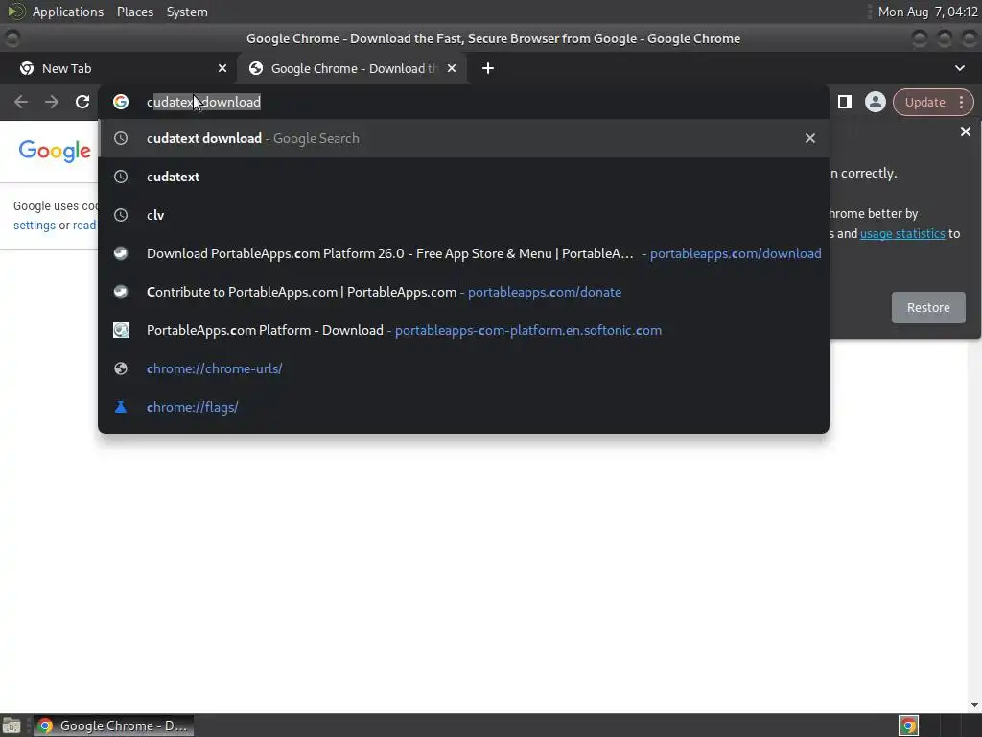
Task: Click favicon beside softonic PortableApps suggestion
Action: click(121, 330)
